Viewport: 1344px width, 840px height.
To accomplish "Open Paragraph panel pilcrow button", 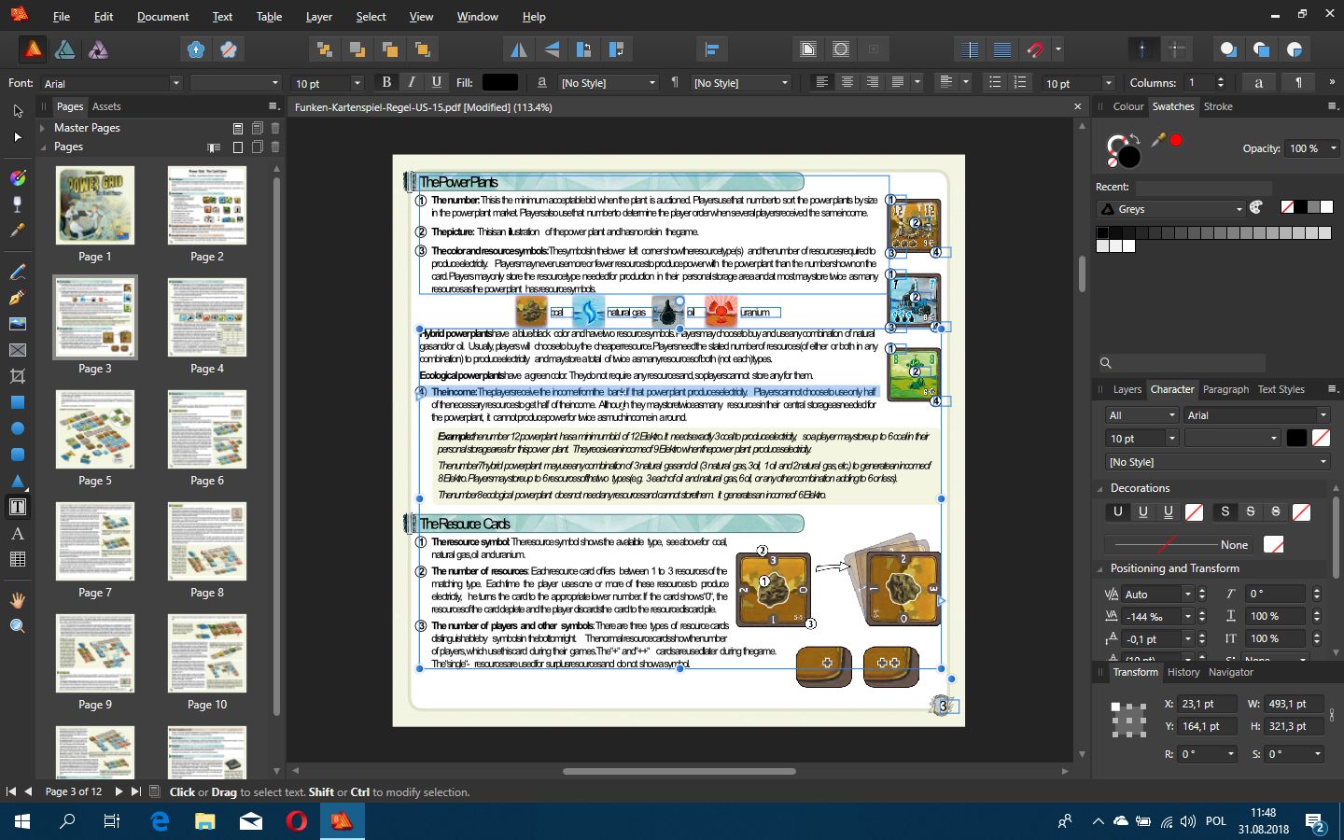I will [1298, 82].
